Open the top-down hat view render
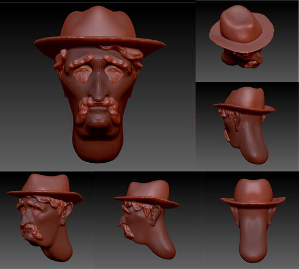Image resolution: width=299 pixels, height=269 pixels. 242,36
